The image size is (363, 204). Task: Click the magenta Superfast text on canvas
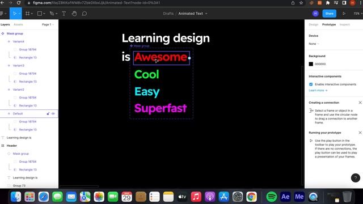(161, 108)
